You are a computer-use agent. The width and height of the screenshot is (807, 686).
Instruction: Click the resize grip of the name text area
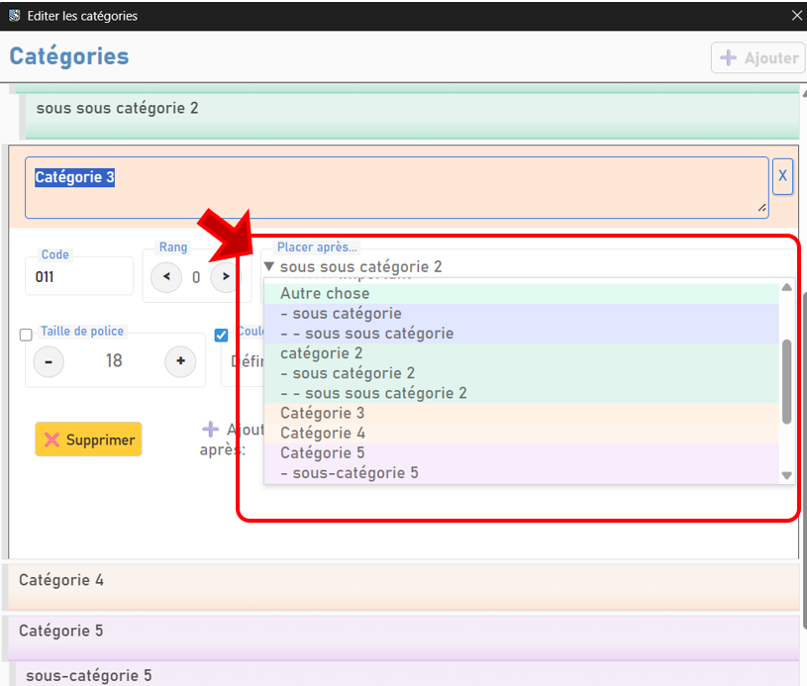click(x=761, y=208)
